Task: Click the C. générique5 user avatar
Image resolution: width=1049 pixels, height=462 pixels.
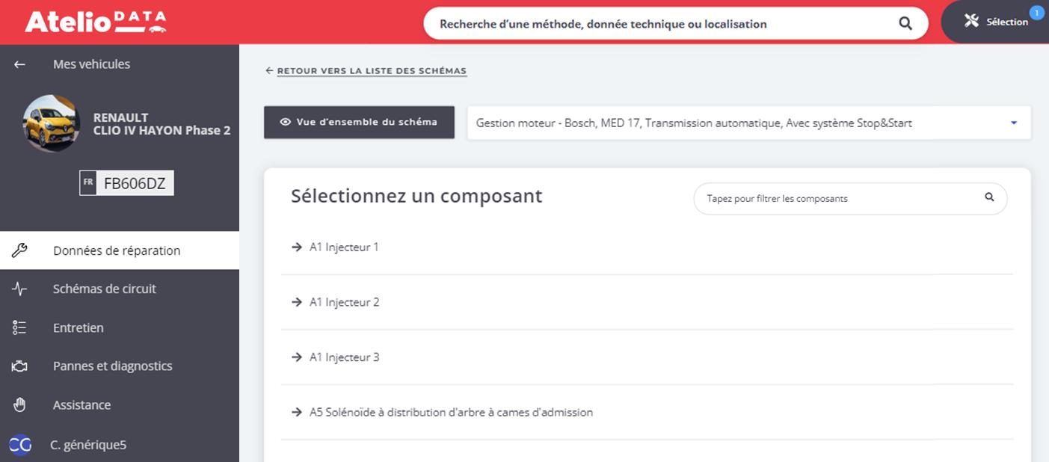Action: pos(20,445)
